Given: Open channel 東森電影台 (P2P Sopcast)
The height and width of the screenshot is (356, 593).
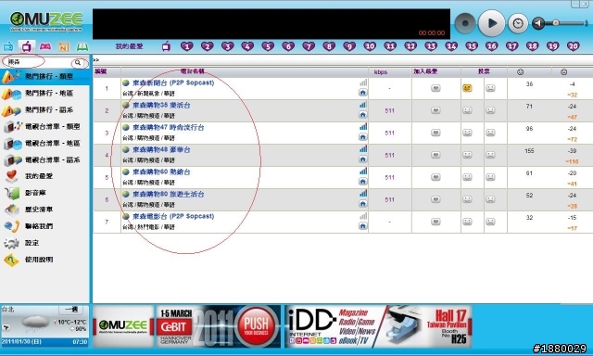Looking at the screenshot, I should 173,216.
